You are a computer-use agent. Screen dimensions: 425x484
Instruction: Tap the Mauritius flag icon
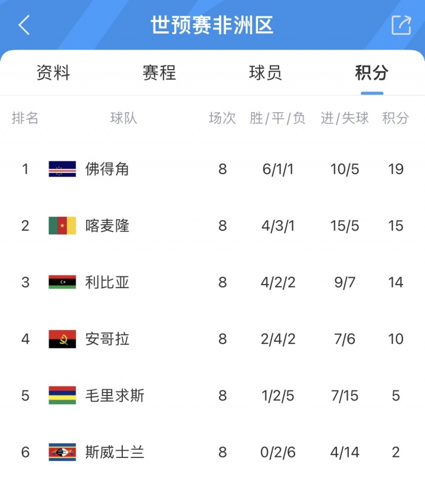click(62, 396)
